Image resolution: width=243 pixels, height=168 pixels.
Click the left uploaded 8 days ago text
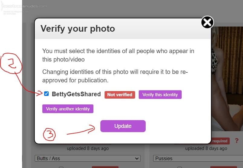(88, 148)
